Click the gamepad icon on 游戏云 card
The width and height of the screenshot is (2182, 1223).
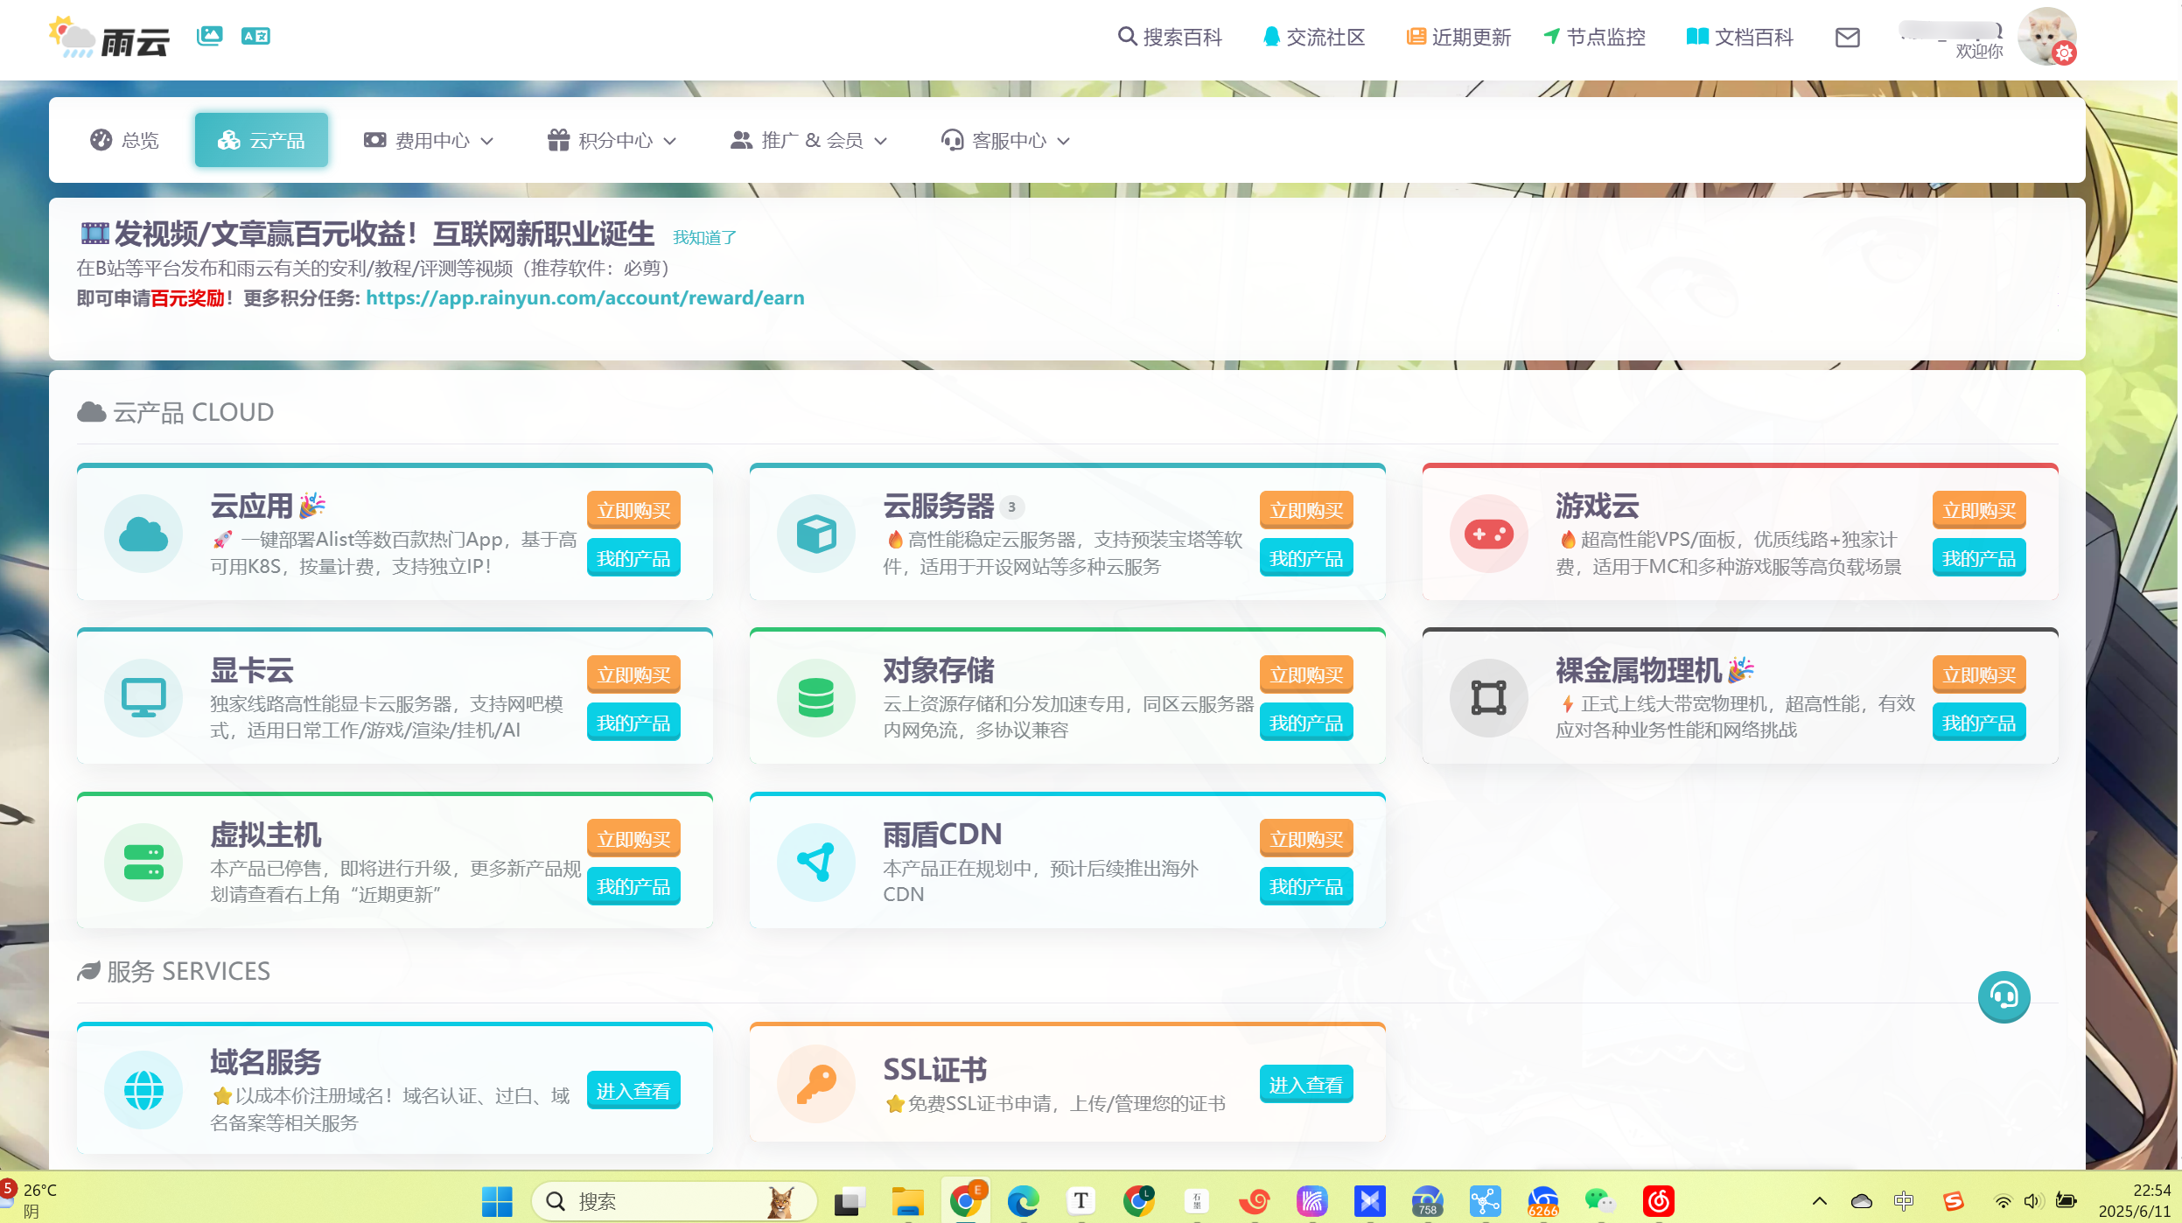pyautogui.click(x=1488, y=534)
